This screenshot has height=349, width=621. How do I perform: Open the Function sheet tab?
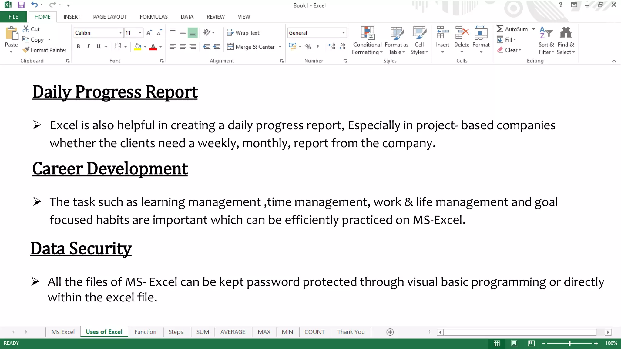click(x=145, y=332)
